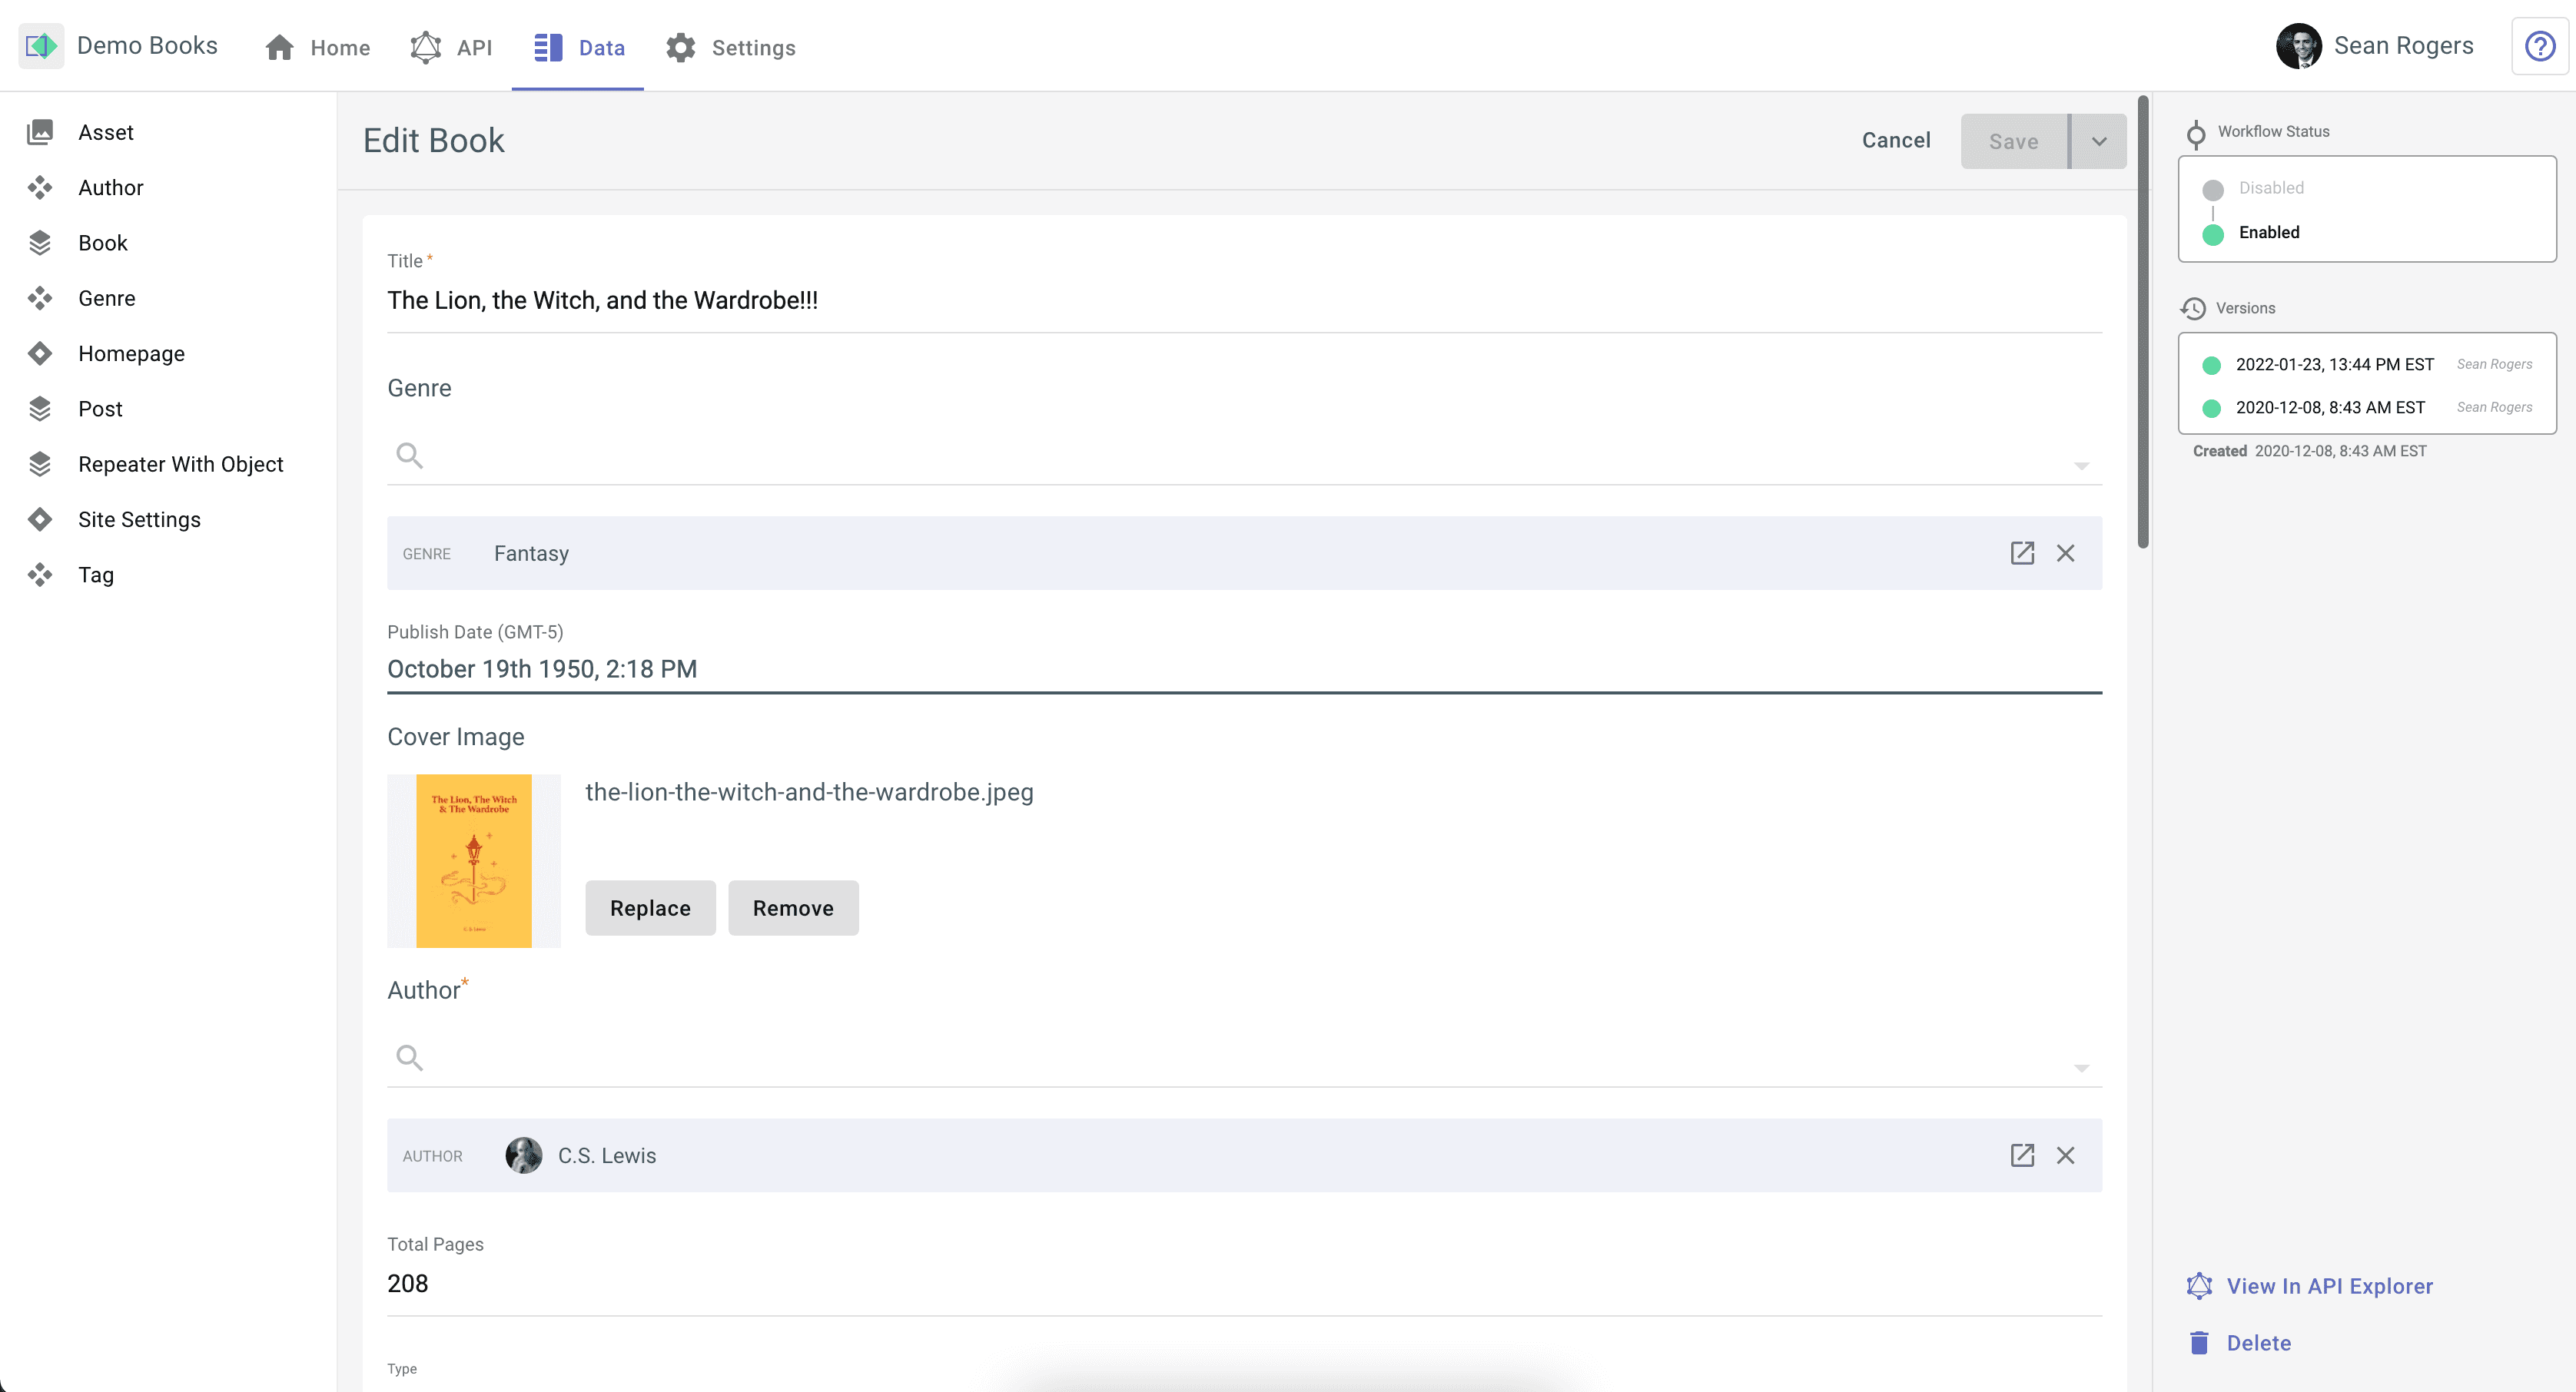Click the Genre search magnifier icon
Viewport: 2576px width, 1392px height.
coord(409,456)
